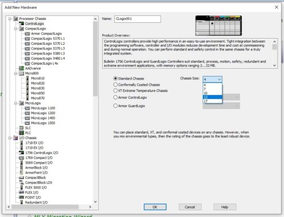Click the SLC icon in the tree
This screenshot has width=284, height=217.
(x=22, y=128)
